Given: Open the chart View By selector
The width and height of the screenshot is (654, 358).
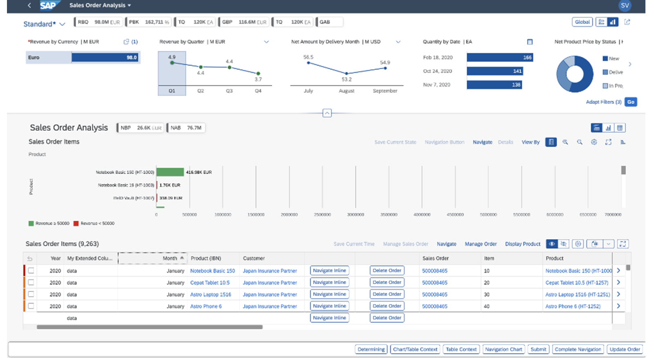Looking at the screenshot, I should tap(531, 142).
